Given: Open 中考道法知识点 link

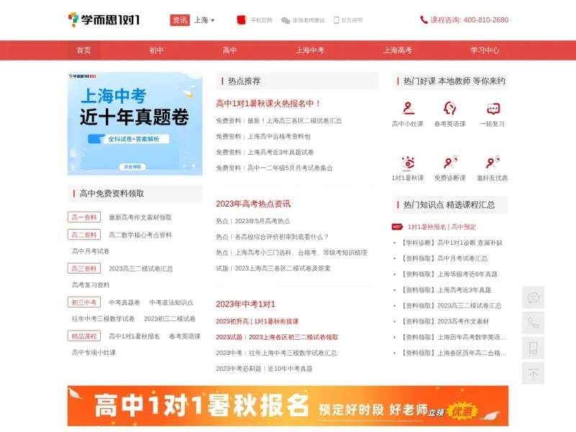Looking at the screenshot, I should coord(171,302).
